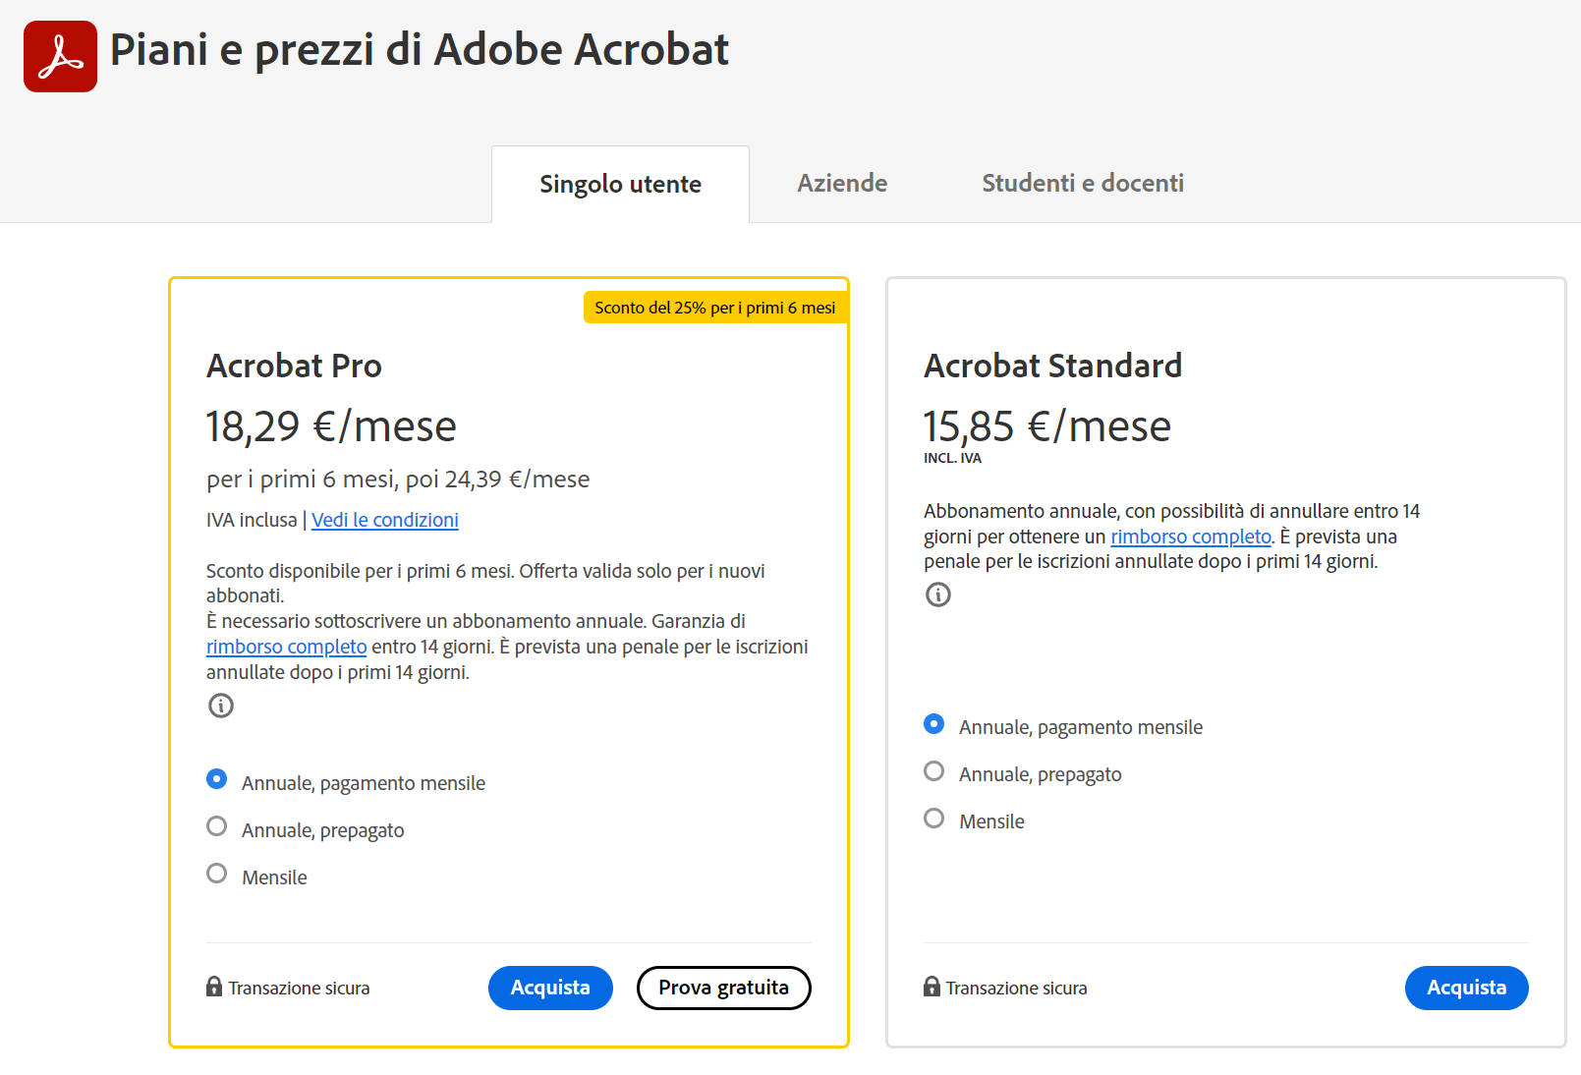Click Acquista for Acrobat Standard

[x=1466, y=988]
